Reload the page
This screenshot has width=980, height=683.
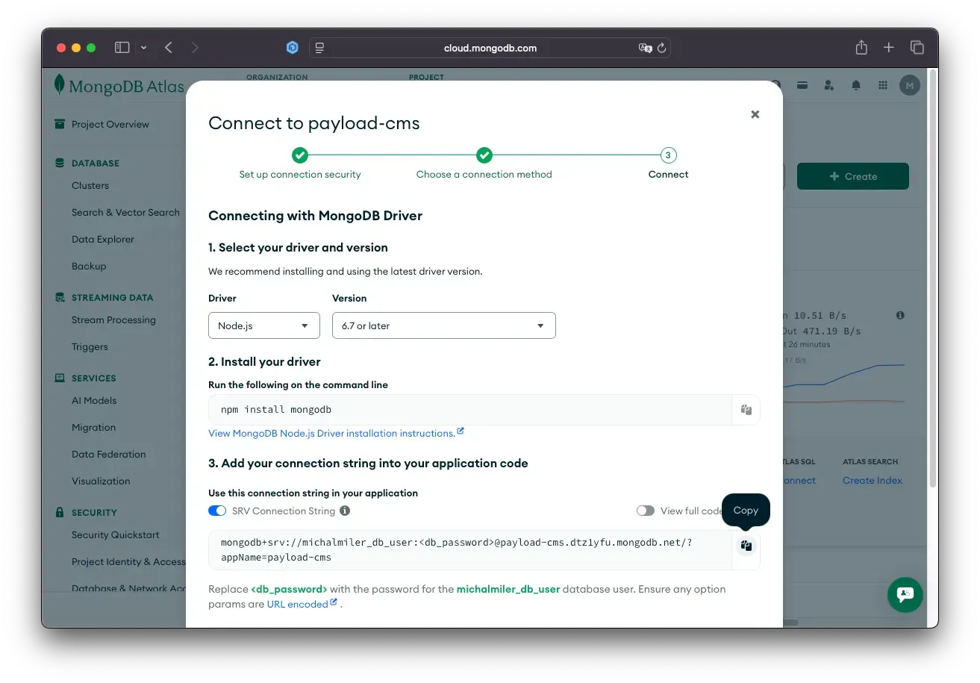(x=661, y=48)
